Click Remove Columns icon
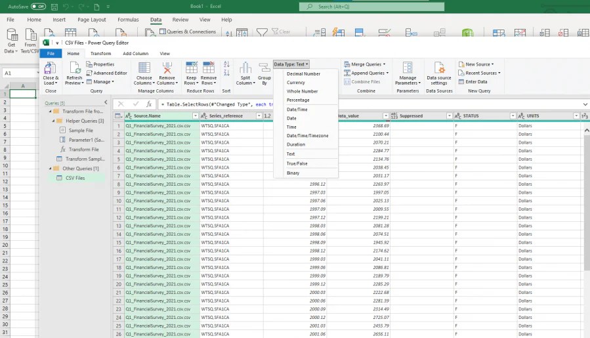590x338 pixels. [167, 68]
